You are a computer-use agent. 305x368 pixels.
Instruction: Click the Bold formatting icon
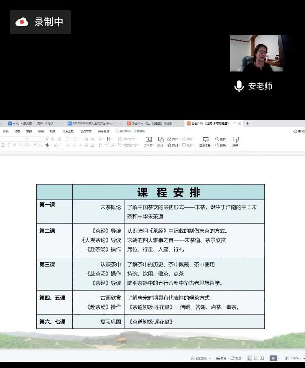coord(3,145)
